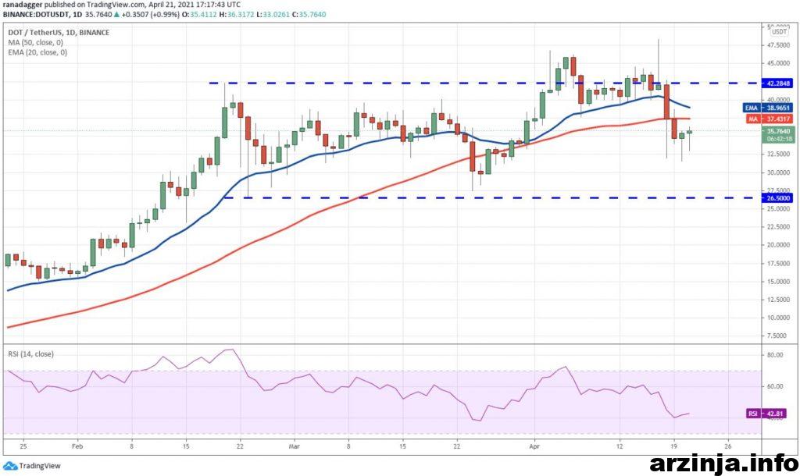Click the 26.5000 support level price tag
Screen dimensions: 800x476
pyautogui.click(x=779, y=198)
